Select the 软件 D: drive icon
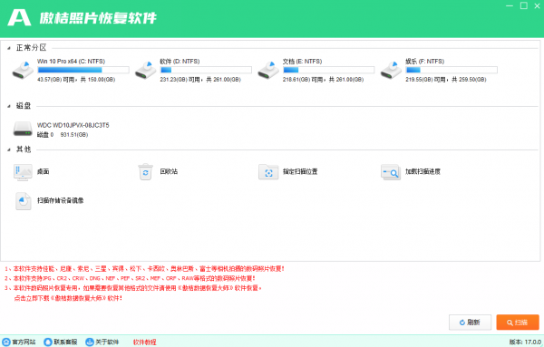 146,71
